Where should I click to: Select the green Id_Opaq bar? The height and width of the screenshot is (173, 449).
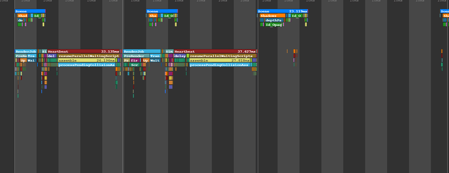[x=274, y=25]
